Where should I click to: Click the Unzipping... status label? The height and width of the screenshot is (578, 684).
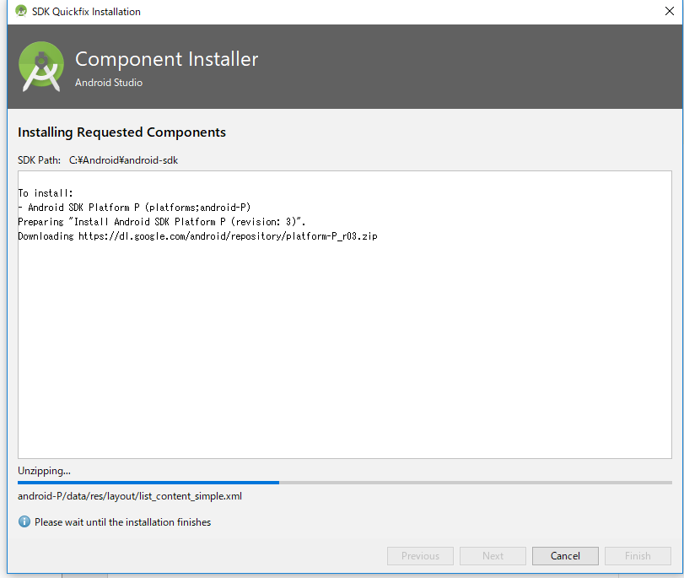(x=44, y=471)
